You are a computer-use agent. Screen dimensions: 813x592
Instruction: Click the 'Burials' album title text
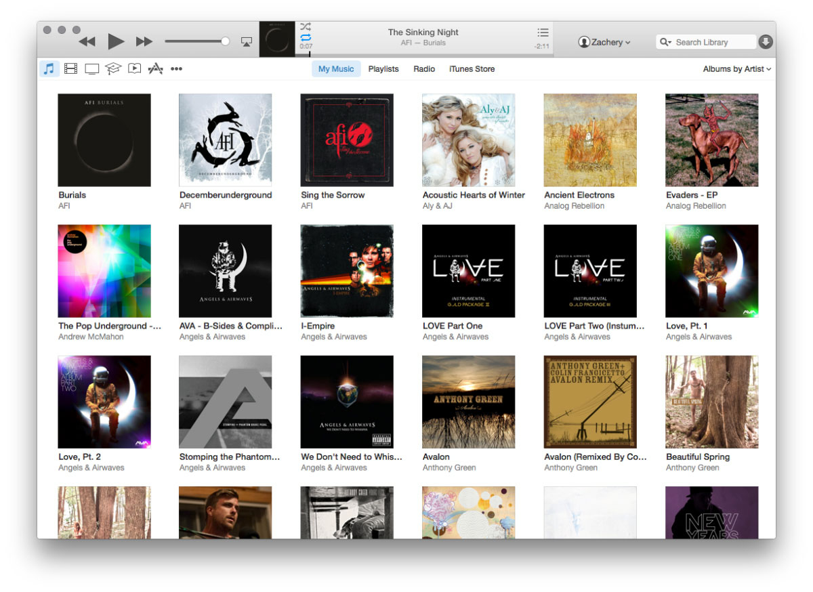[x=72, y=195]
